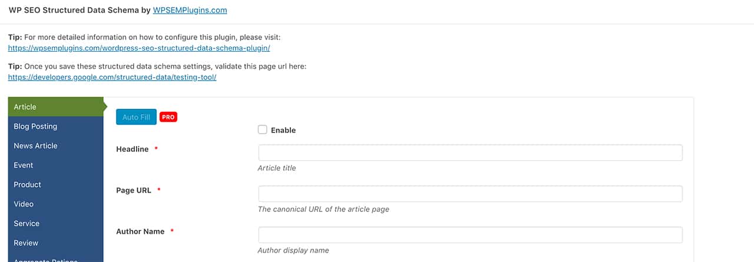
Task: Click the Headline field label
Action: click(133, 149)
